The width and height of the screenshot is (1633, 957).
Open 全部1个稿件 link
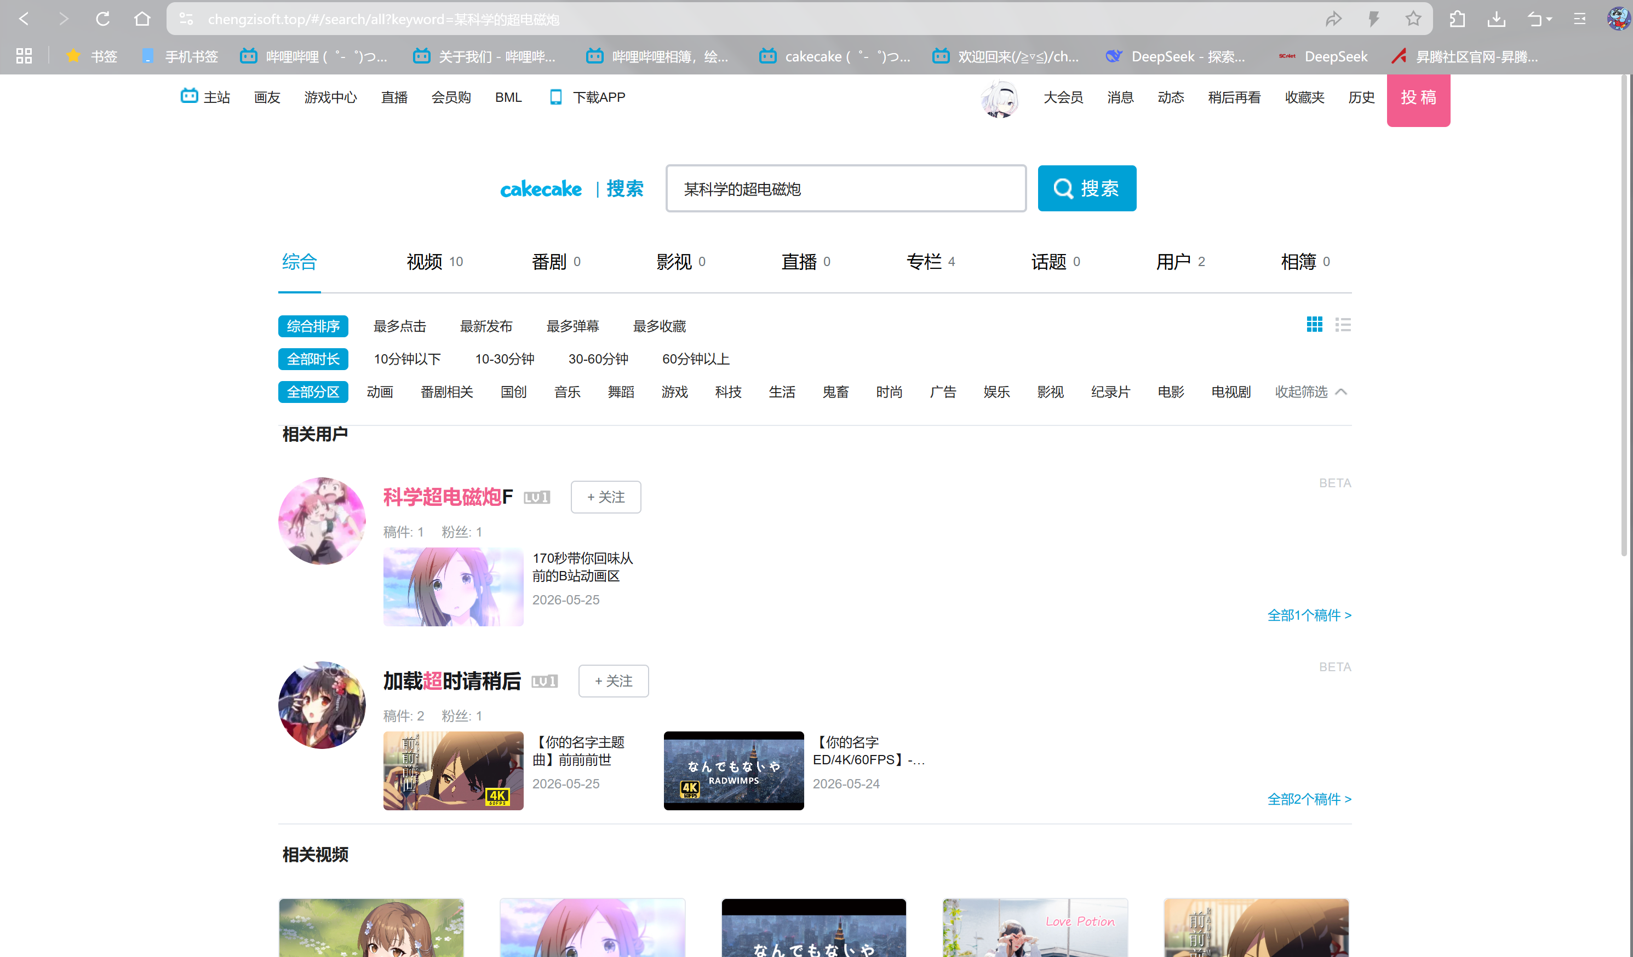pos(1309,616)
